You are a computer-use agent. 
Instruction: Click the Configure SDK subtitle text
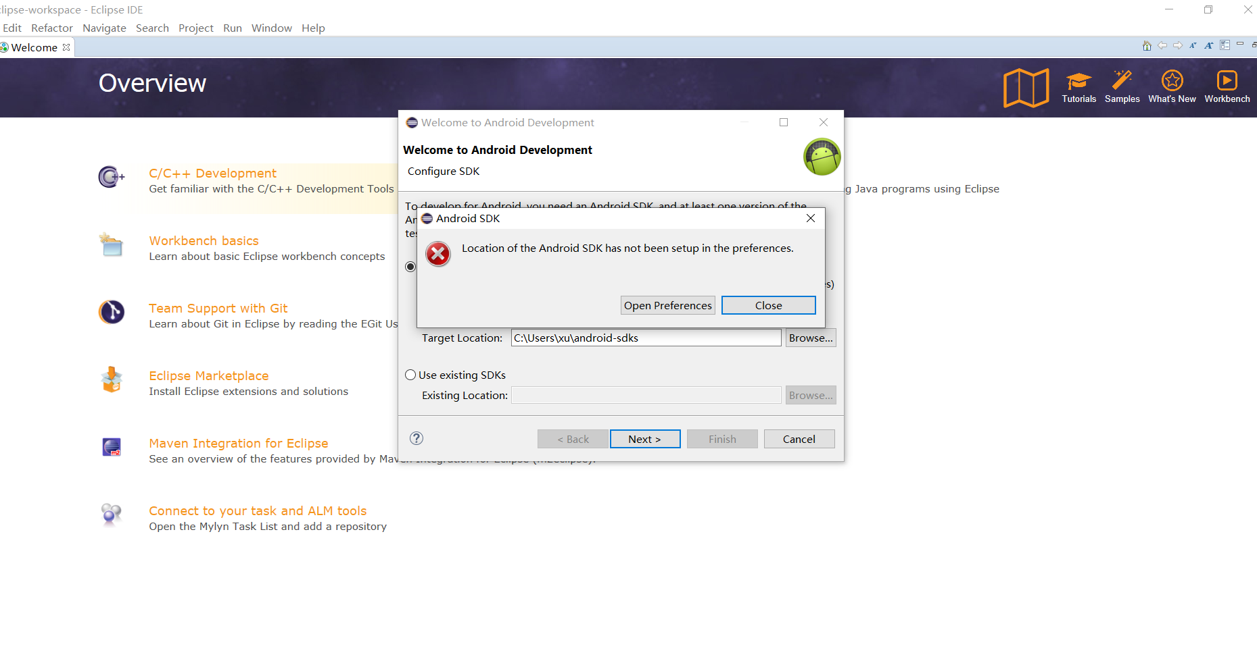pos(444,171)
